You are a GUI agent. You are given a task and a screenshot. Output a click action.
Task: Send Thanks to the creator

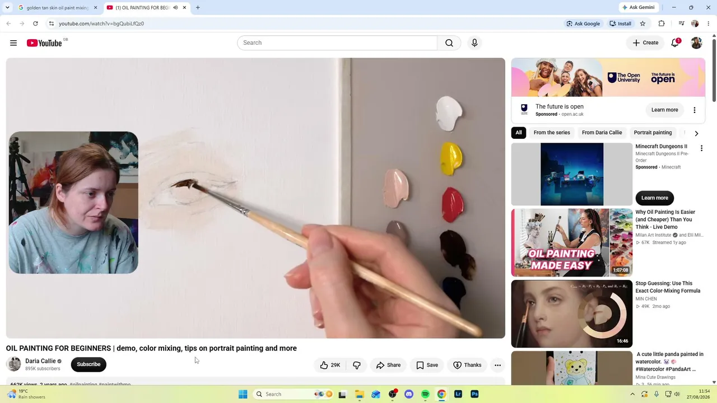click(467, 365)
